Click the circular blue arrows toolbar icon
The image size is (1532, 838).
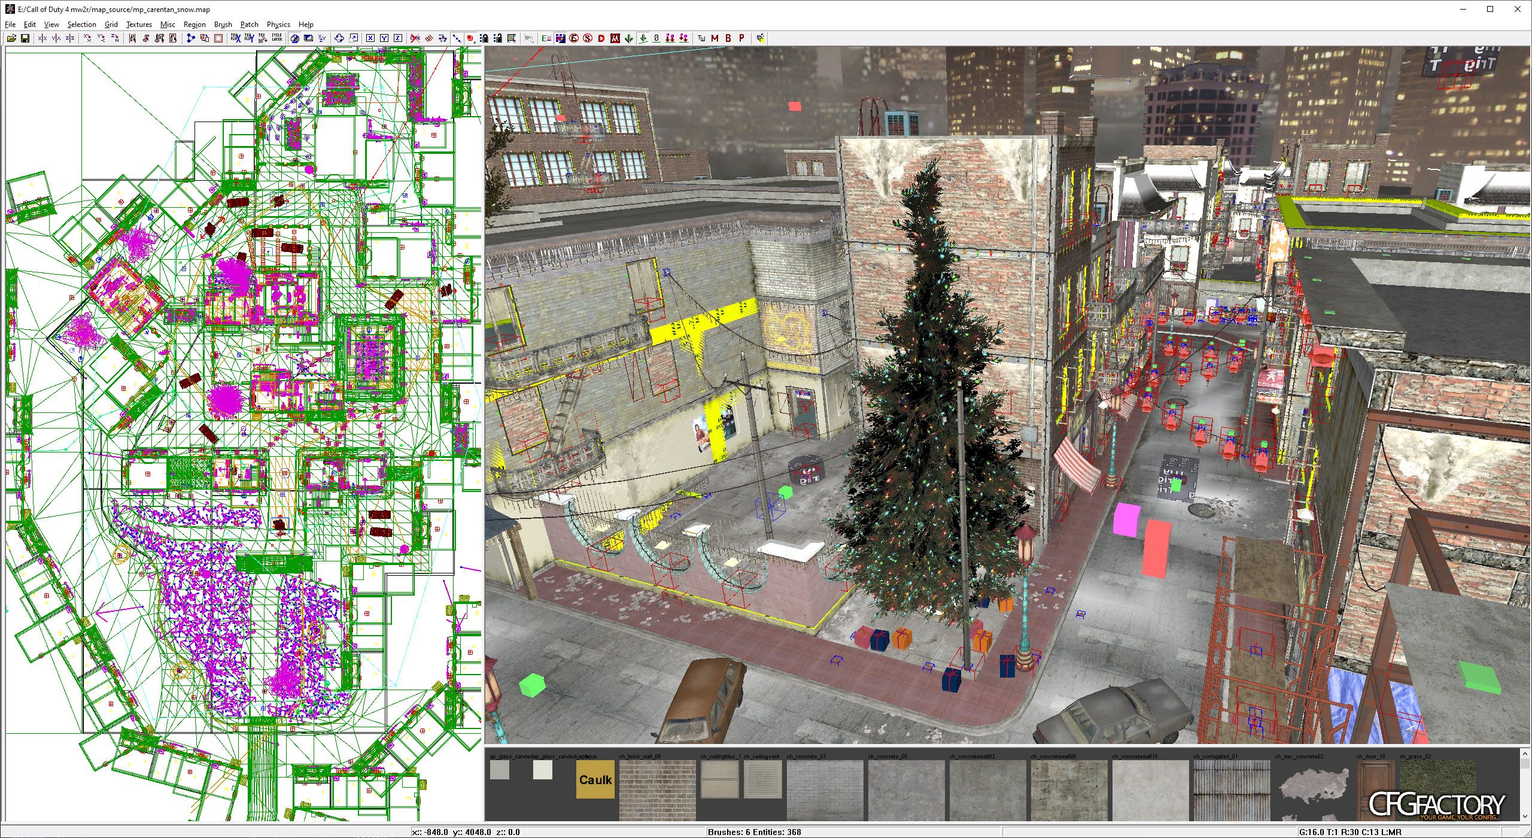click(x=339, y=38)
